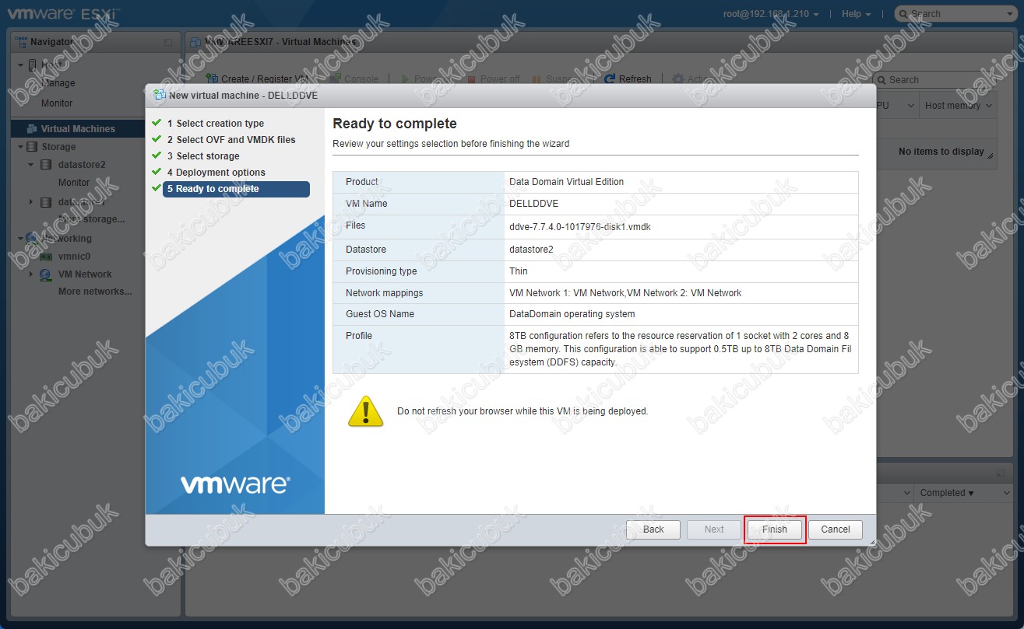
Task: Click the Host memory column header
Action: [x=958, y=106]
